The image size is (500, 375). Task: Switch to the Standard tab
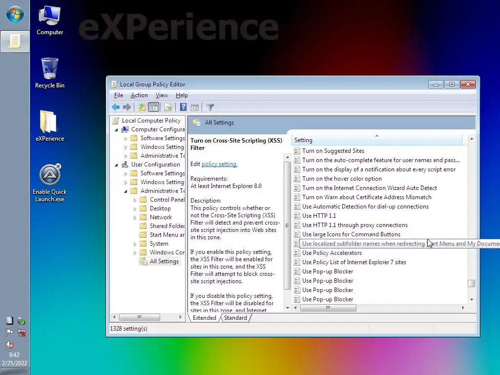point(235,318)
